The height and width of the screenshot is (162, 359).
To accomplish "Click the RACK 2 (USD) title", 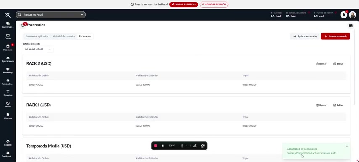I will 39,63.
